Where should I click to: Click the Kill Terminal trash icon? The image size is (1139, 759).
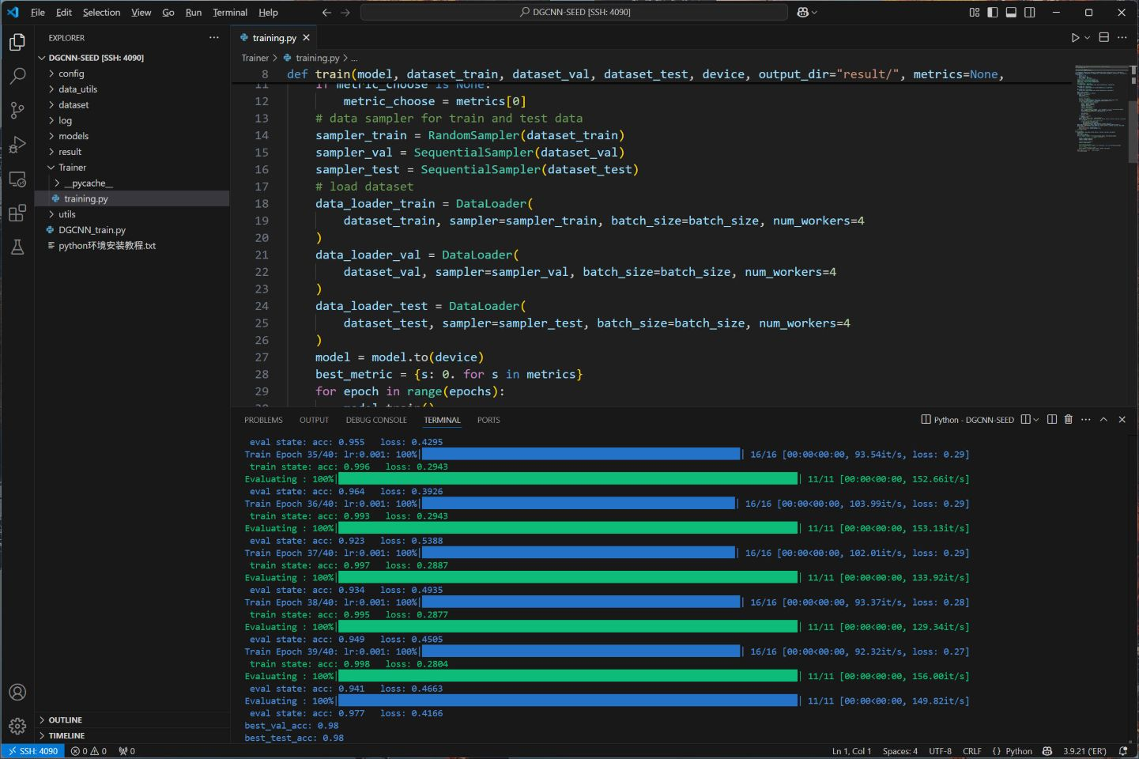tap(1069, 420)
